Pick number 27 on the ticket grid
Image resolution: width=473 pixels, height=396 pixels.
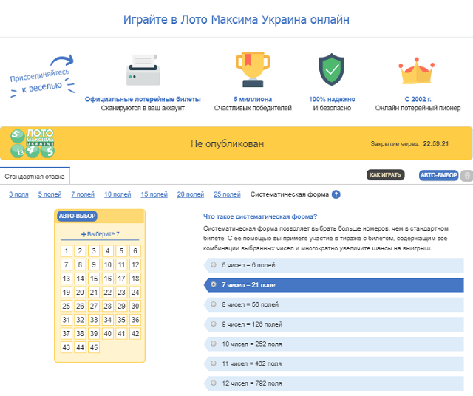coord(94,306)
